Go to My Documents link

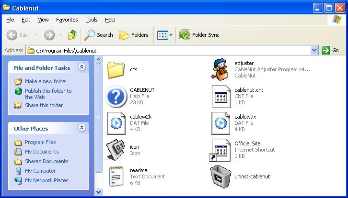[42, 152]
